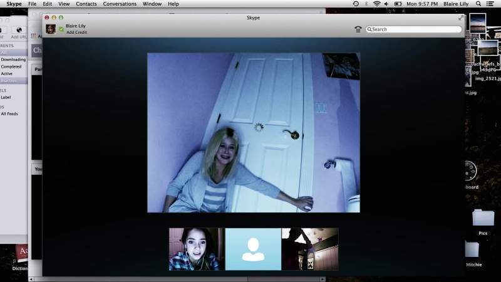This screenshot has height=282, width=501.
Task: Click the battery status icon
Action: (x=398, y=4)
